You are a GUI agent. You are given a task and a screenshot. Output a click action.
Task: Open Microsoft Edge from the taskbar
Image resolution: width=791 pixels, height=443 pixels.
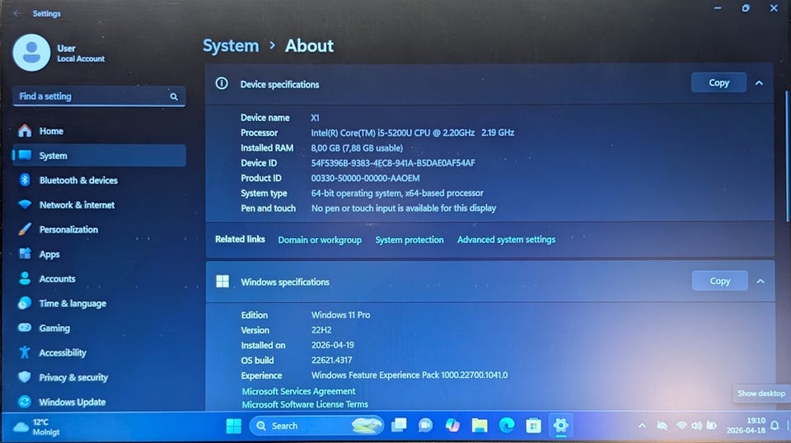[507, 426]
